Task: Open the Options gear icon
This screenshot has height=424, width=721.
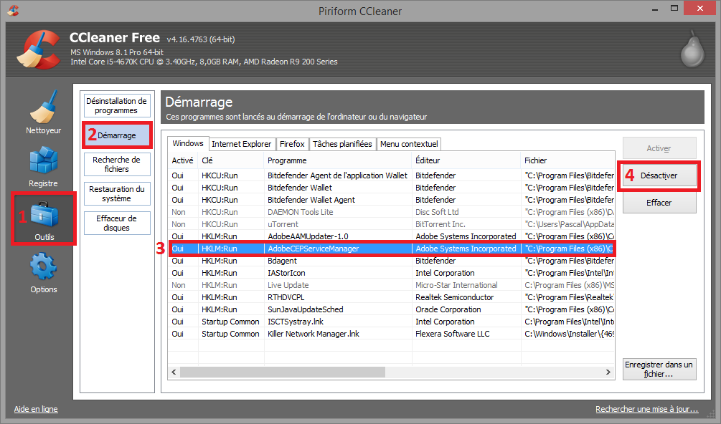Action: click(x=44, y=269)
